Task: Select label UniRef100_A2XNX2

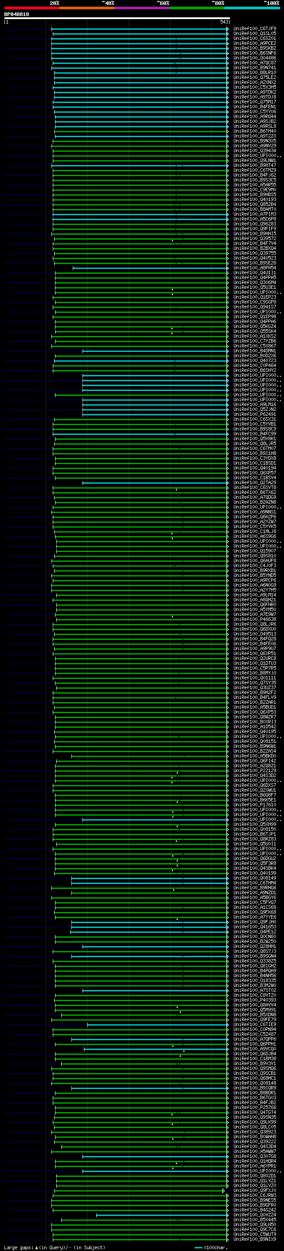Action: [x=255, y=82]
